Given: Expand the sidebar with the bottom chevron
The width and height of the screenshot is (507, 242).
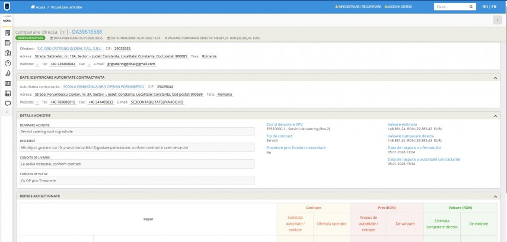Looking at the screenshot, I should (8, 112).
